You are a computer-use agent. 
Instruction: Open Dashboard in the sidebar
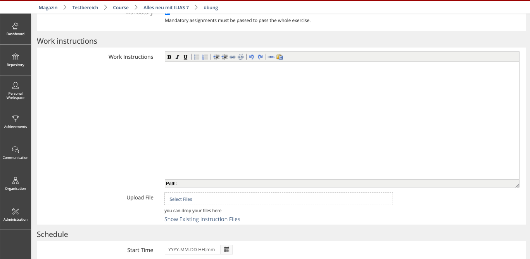click(16, 29)
